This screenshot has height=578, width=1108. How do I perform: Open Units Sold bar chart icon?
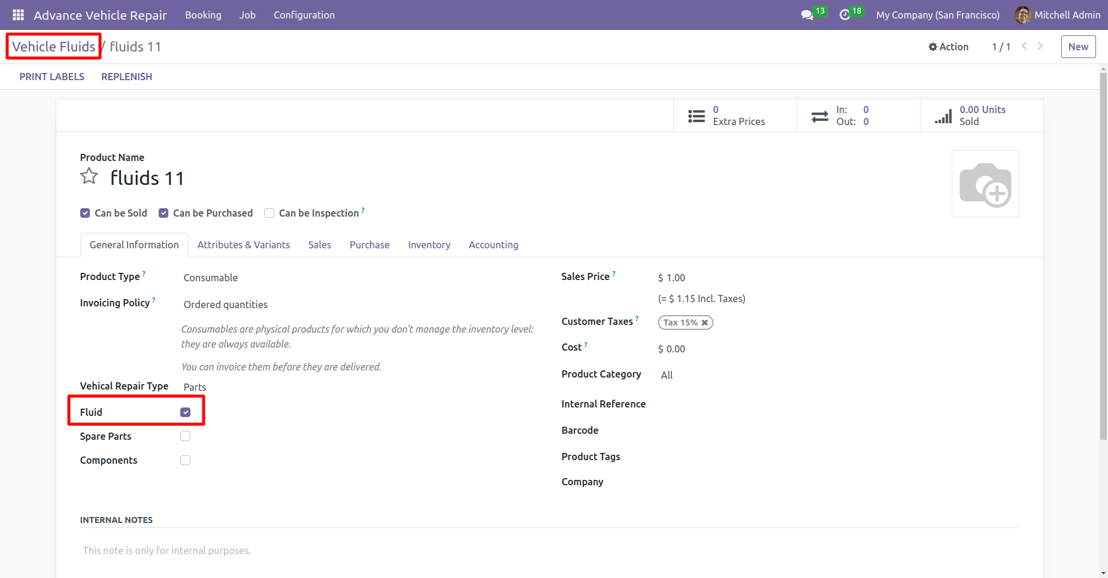pyautogui.click(x=943, y=116)
